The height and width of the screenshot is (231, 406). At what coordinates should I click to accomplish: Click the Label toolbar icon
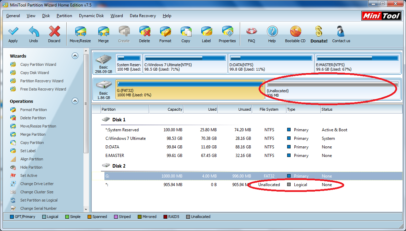[x=206, y=31]
